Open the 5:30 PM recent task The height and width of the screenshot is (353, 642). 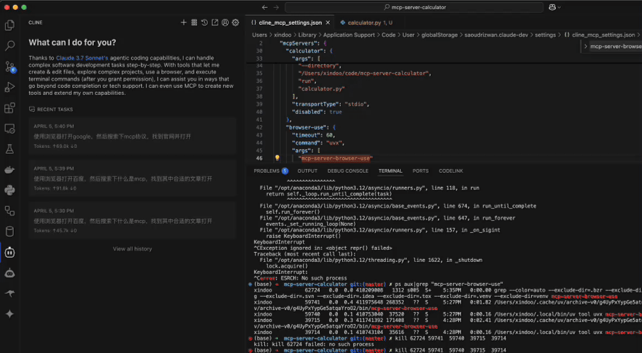click(133, 220)
